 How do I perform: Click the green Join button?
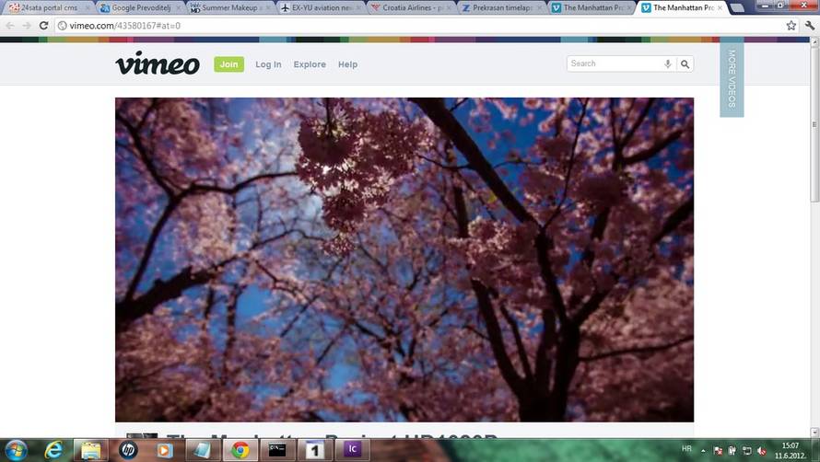point(228,64)
